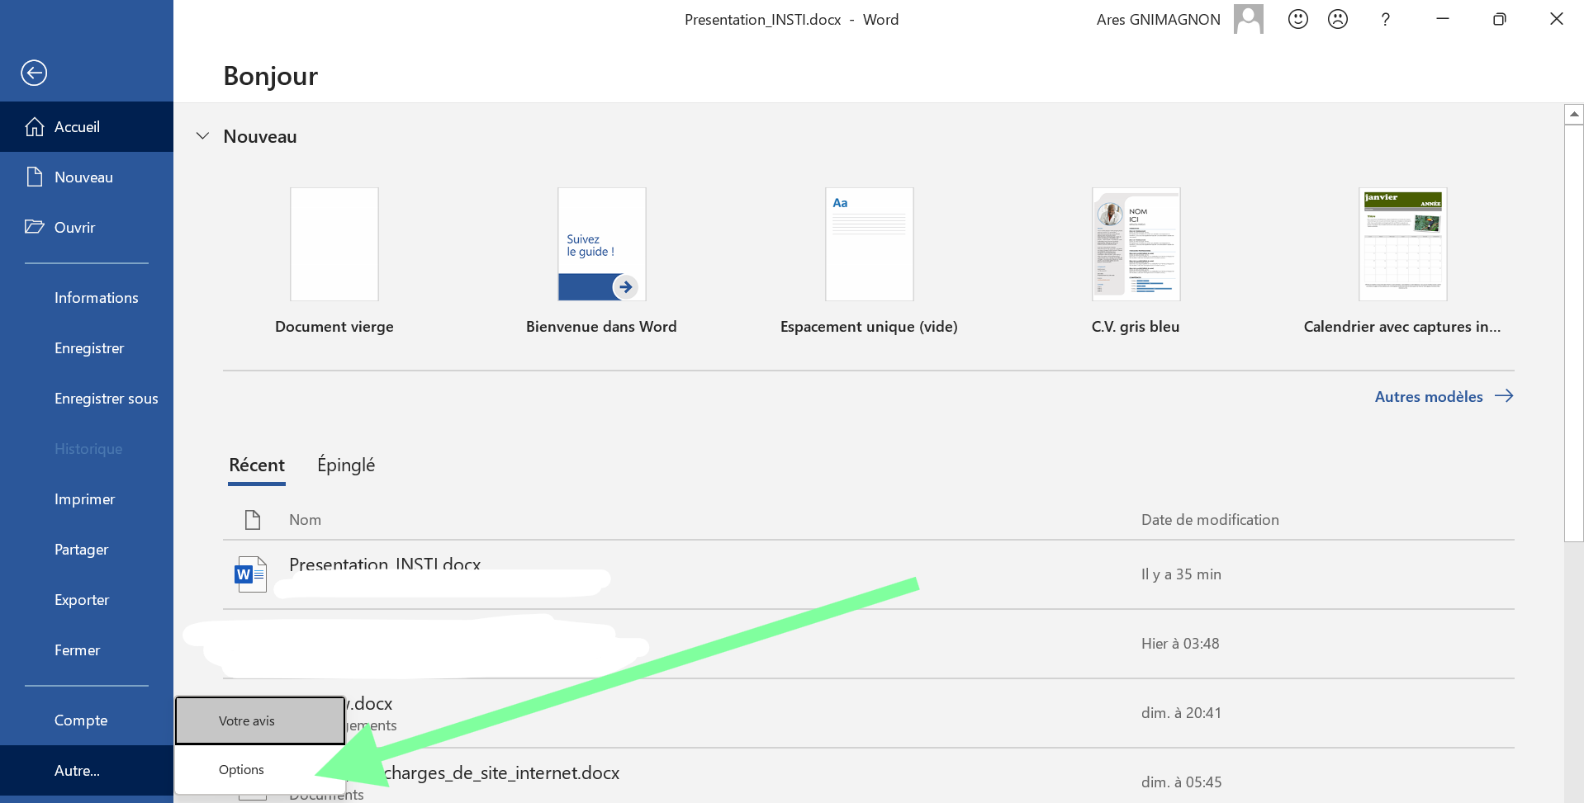Screen dimensions: 1584x803
Task: Click the file icon in the Nom column header
Action: coord(253,520)
